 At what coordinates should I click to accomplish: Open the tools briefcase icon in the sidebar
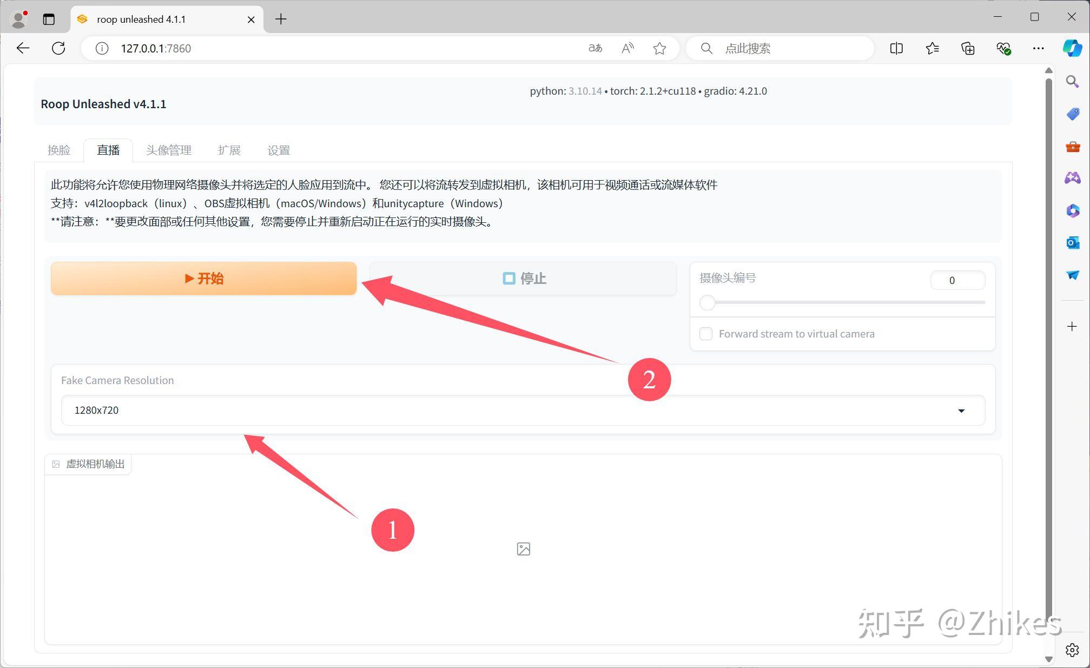(x=1072, y=147)
